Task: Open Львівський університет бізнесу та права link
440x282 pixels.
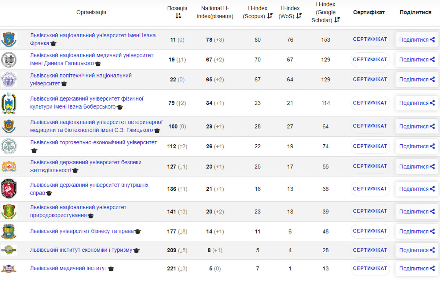Action: pos(82,231)
